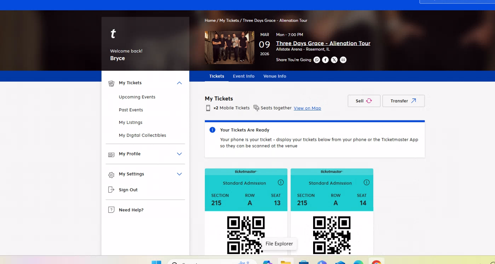Click 'Standard Admission' on seat 13 ticket
The height and width of the screenshot is (264, 495).
click(x=244, y=183)
